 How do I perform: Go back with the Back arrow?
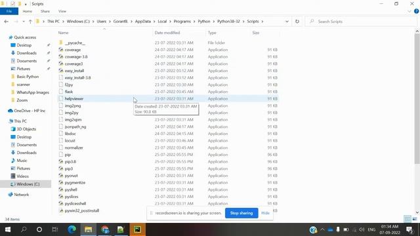7,22
